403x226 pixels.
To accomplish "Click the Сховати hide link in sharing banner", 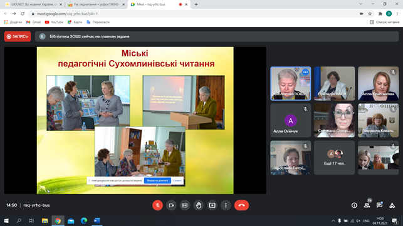I will [x=177, y=180].
